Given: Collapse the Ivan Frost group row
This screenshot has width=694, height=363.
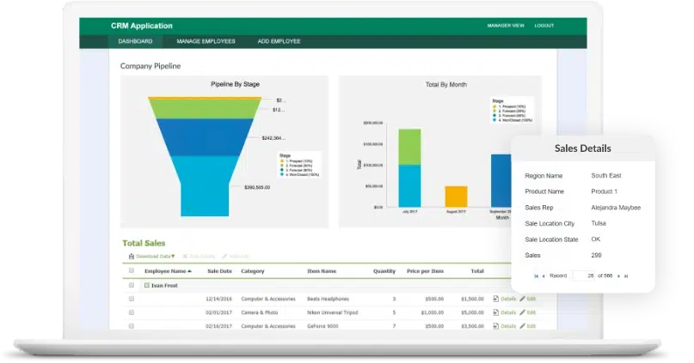Looking at the screenshot, I should (146, 285).
